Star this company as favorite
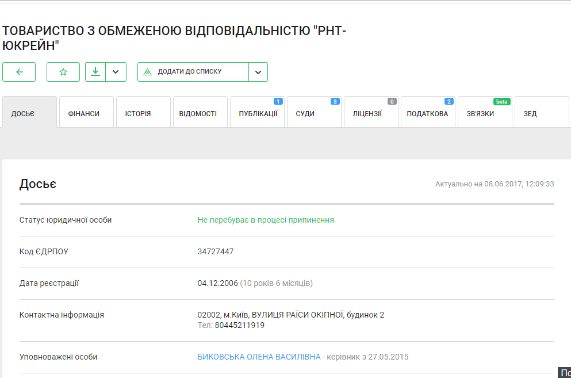This screenshot has height=378, width=571. click(63, 72)
